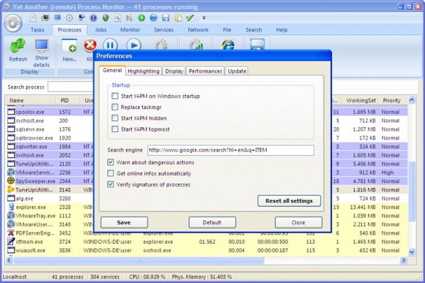Click the horizontal scrollbar left arrow

tap(9, 260)
